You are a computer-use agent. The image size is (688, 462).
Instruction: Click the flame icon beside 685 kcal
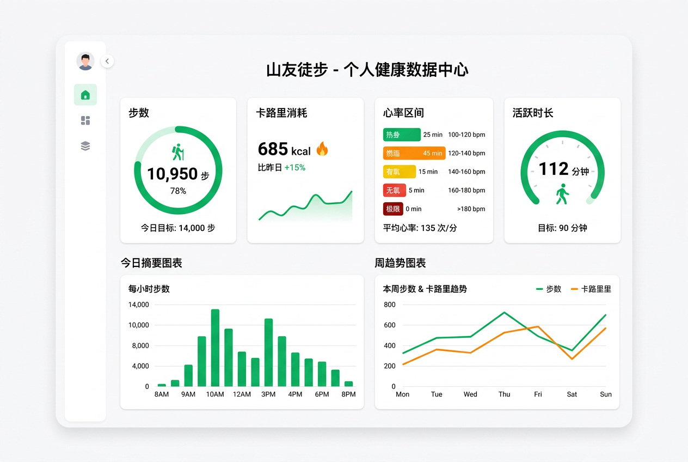[x=322, y=149]
